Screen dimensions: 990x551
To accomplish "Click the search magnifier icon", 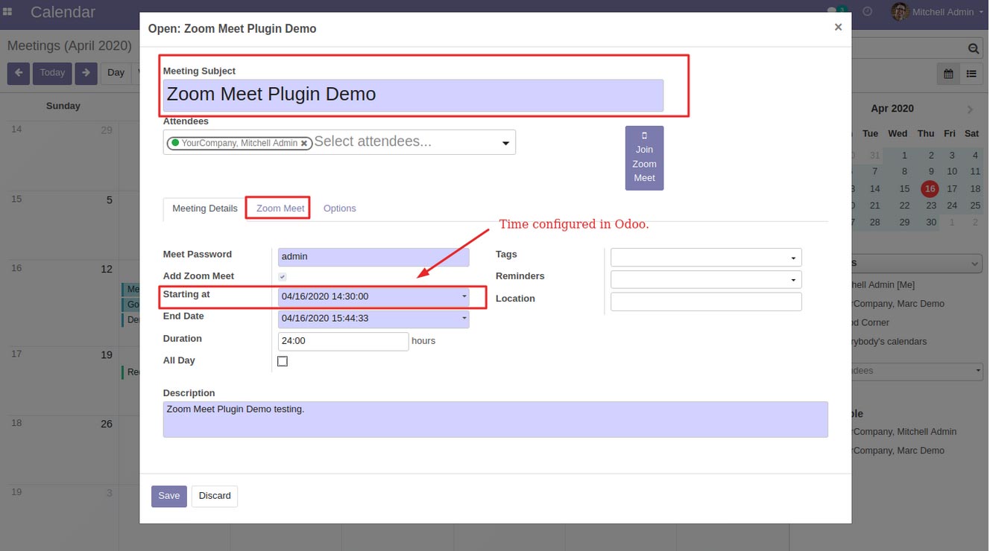I will (974, 48).
